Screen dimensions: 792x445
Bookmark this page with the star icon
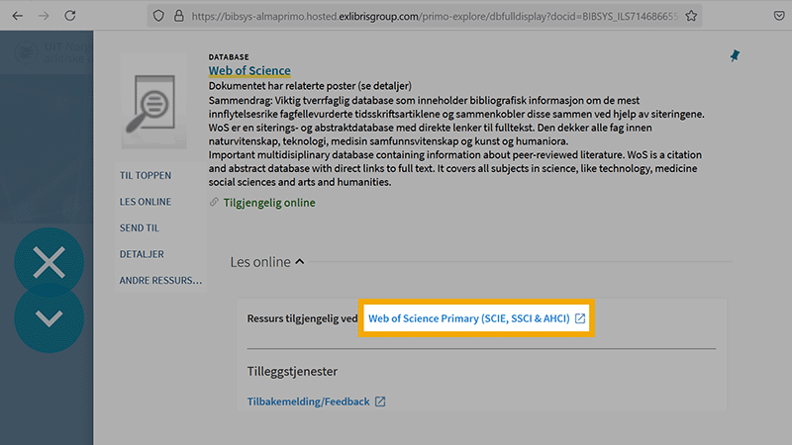(x=692, y=16)
